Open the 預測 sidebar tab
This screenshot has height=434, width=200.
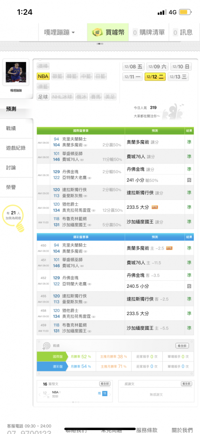tap(16, 109)
